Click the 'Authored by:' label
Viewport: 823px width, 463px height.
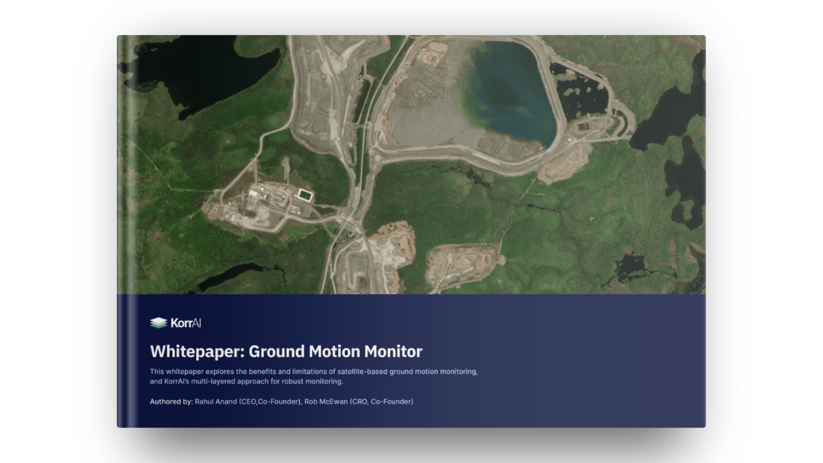pos(171,401)
